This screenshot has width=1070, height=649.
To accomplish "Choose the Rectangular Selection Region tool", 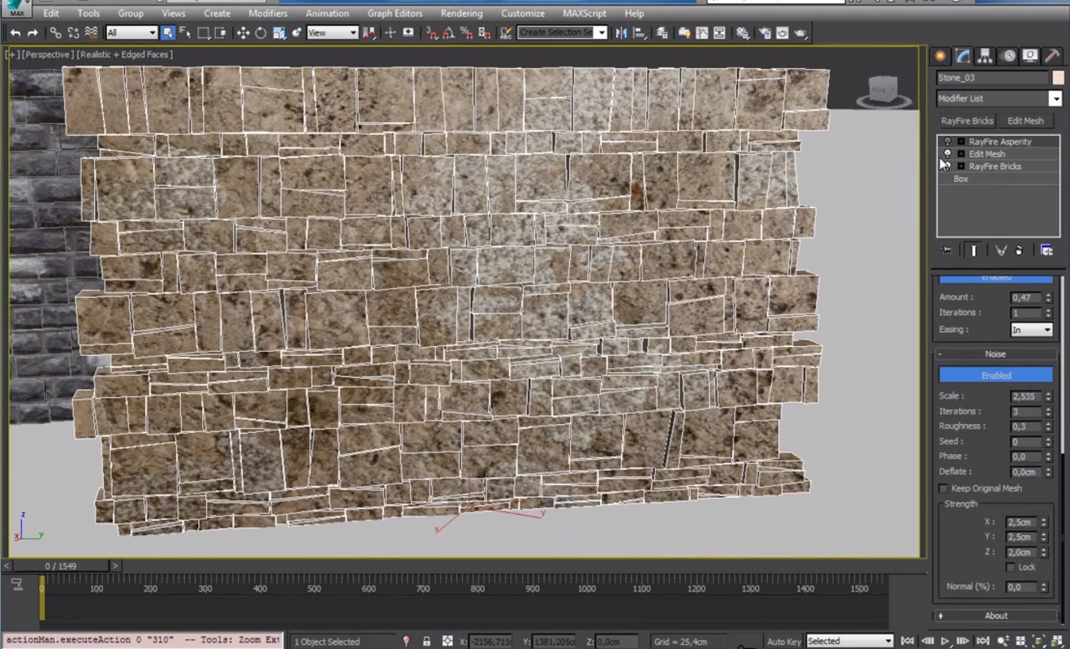I will click(x=203, y=33).
